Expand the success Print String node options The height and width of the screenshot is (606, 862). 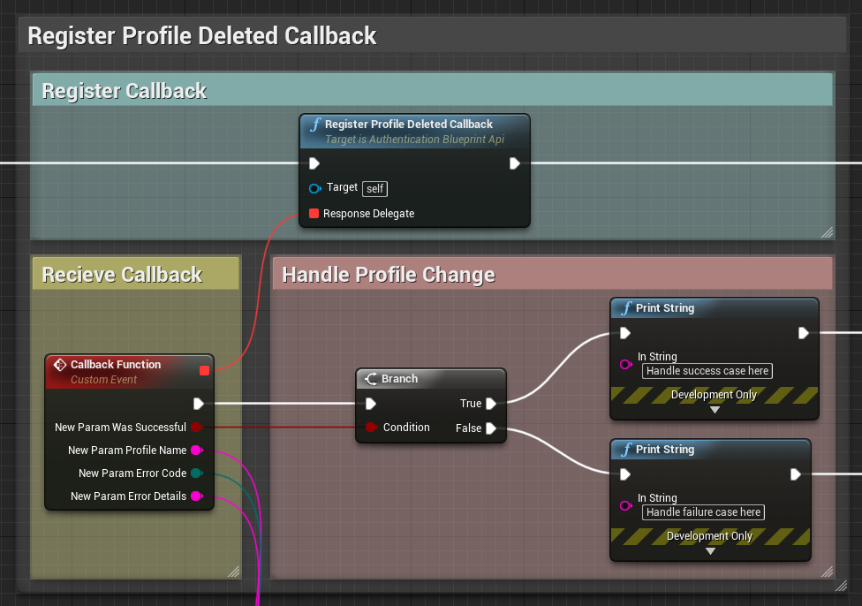pyautogui.click(x=715, y=410)
